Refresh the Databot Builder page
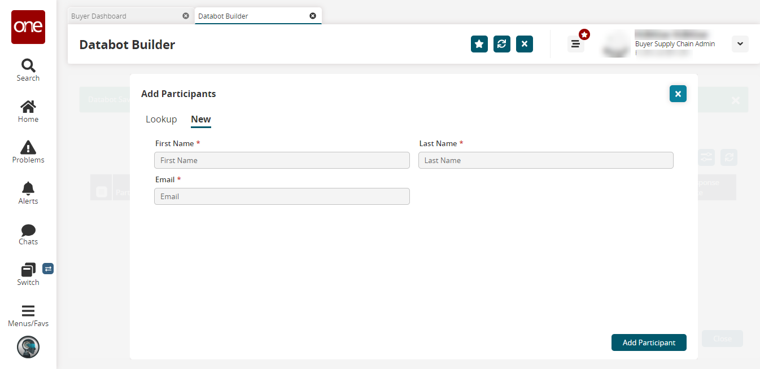 point(502,44)
